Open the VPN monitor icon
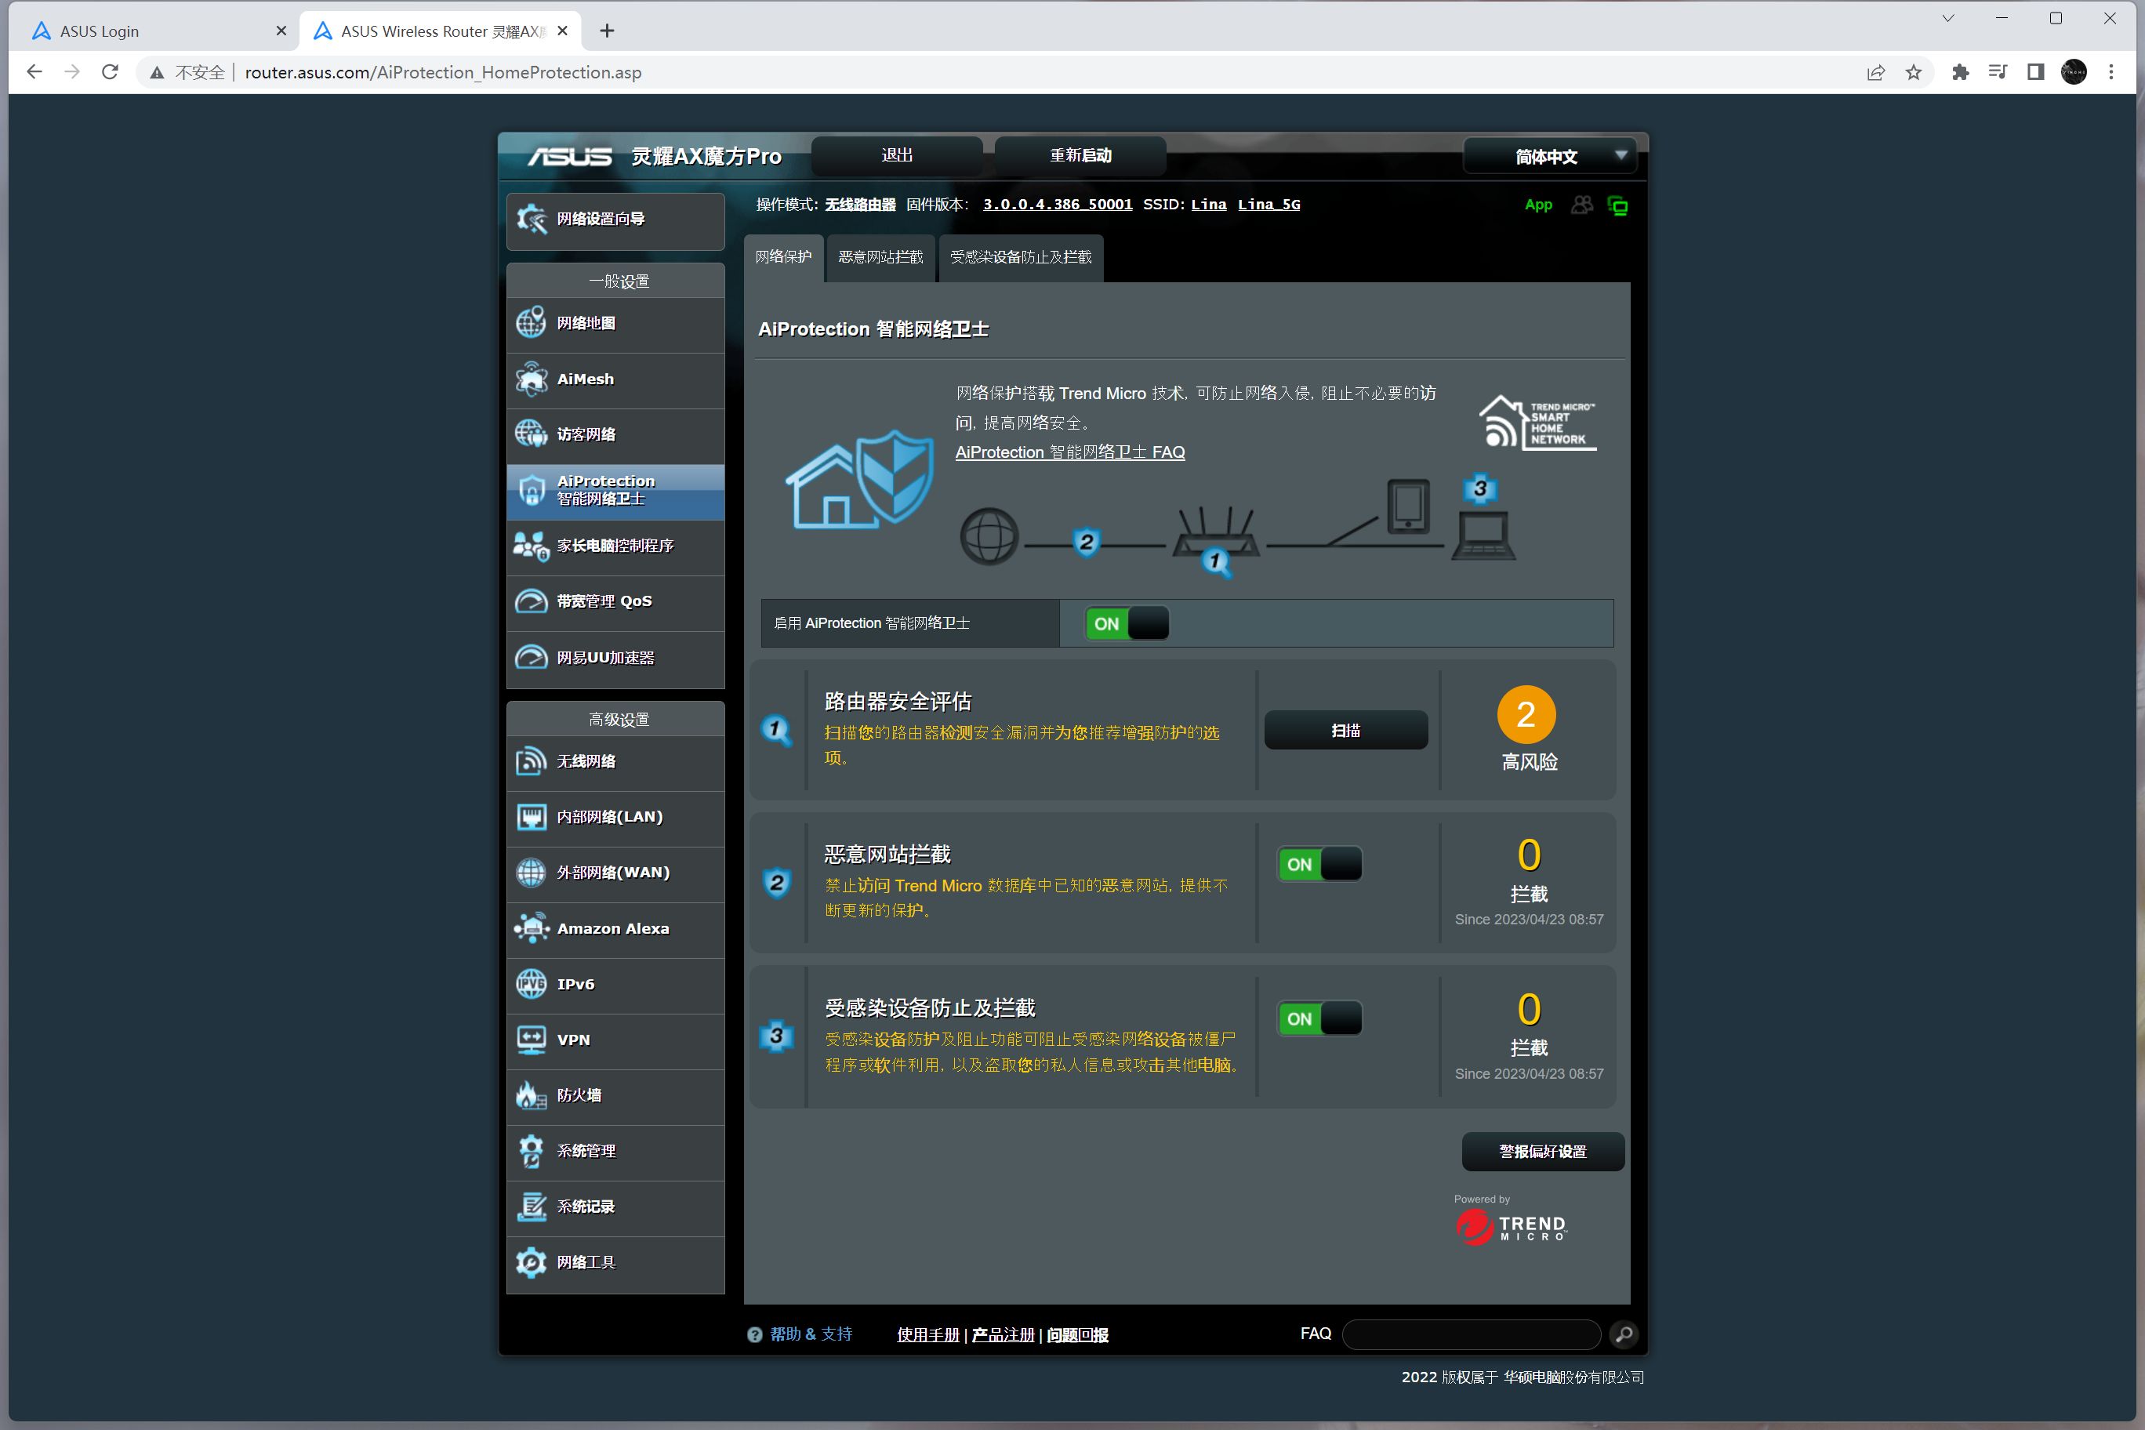Viewport: 2145px width, 1430px height. coord(531,1039)
